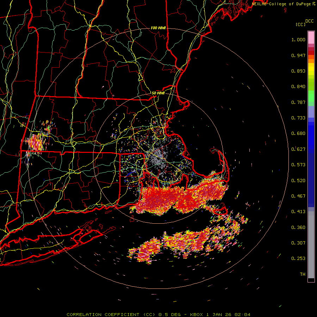The height and width of the screenshot is (317, 317).
Task: Click the DCC product label above the scale
Action: click(x=310, y=21)
